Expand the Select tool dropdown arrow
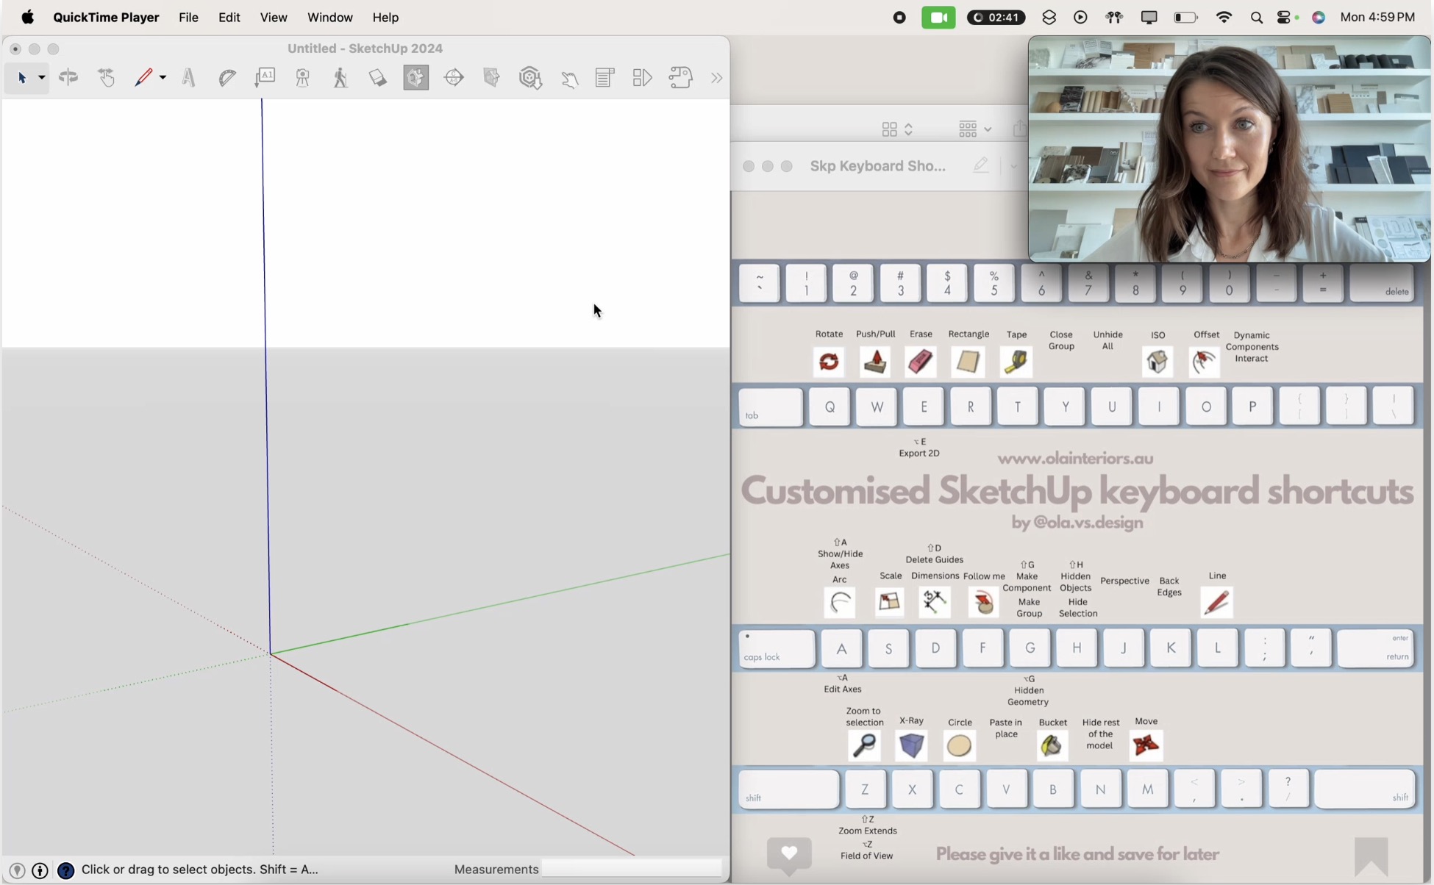Viewport: 1434px width, 885px height. click(40, 77)
